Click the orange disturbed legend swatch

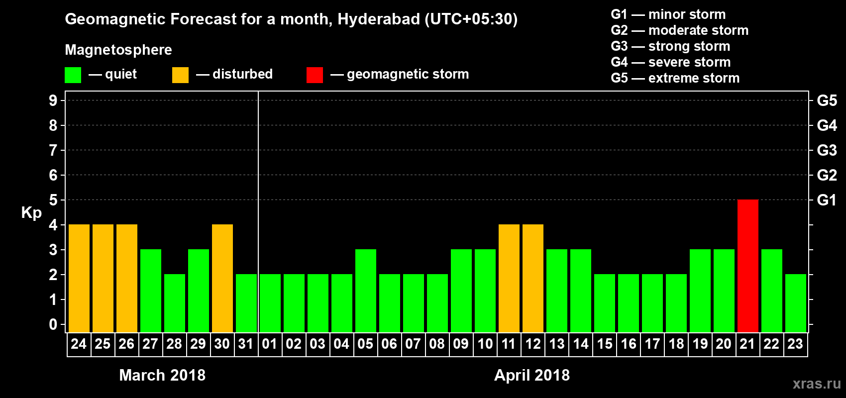pos(180,75)
